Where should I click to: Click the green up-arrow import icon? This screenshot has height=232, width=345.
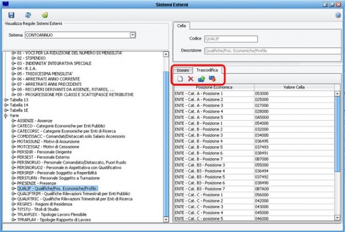201,79
